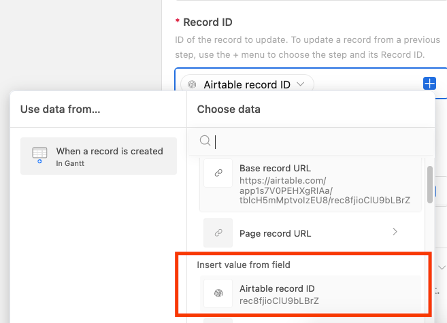Viewport: 447px width, 323px height.
Task: Expand the collapsed section chevron at right edge
Action: [442, 267]
